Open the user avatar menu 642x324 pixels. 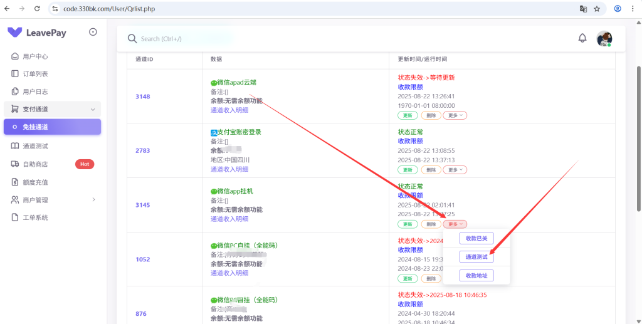(x=604, y=39)
